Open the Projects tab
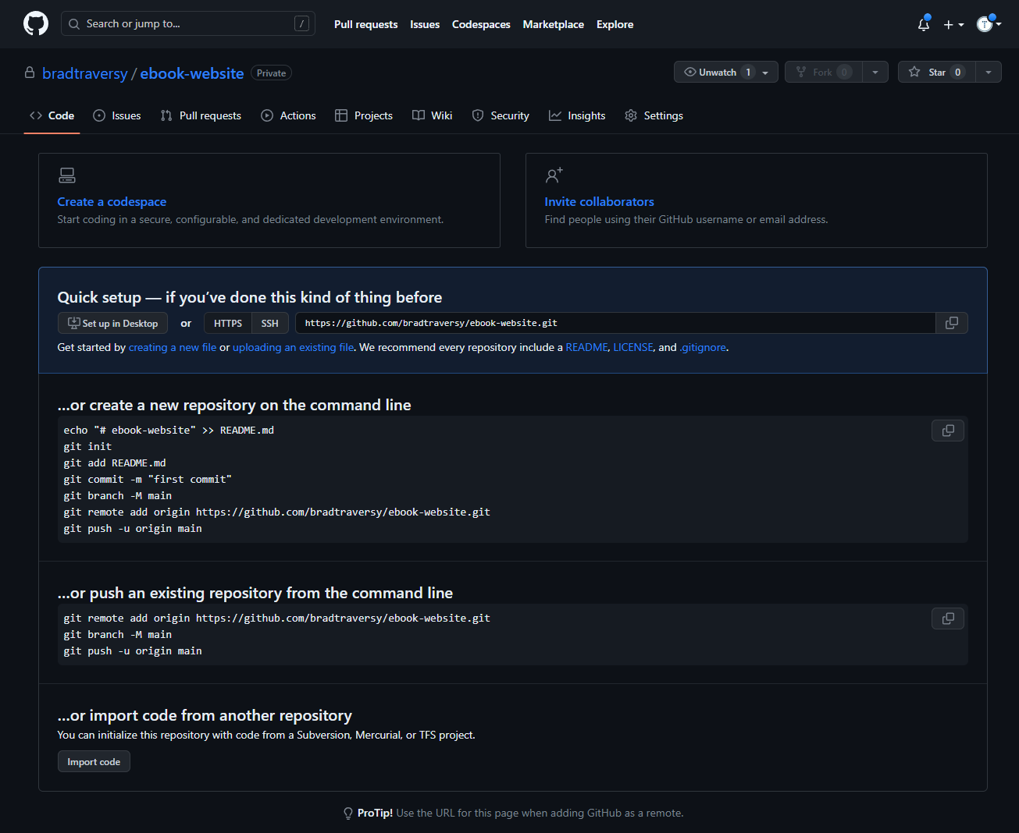 click(x=364, y=115)
